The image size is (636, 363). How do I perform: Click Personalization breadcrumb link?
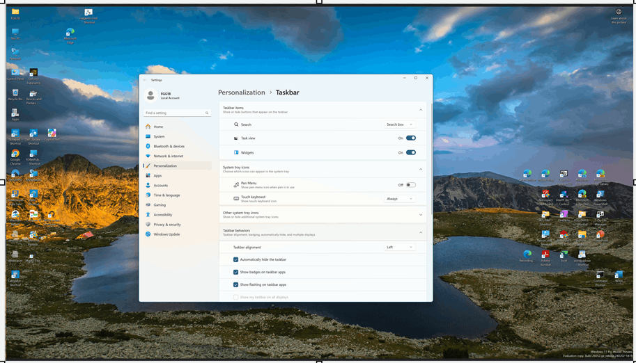(x=241, y=92)
